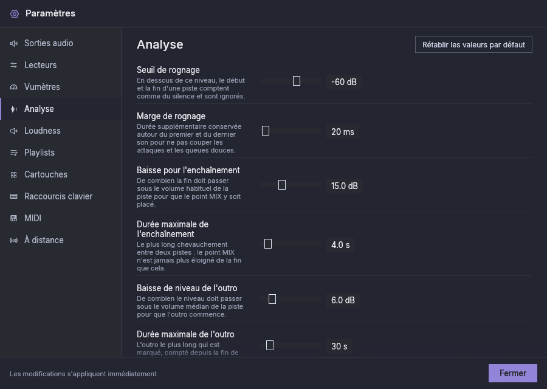
Task: Click the -60 dB value field
Action: [344, 82]
